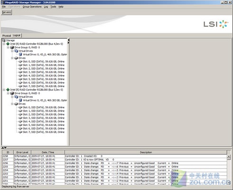Image resolution: width=233 pixels, height=190 pixels.
Task: Click the RAID controller icon for Bus 5
Action: [x=8, y=90]
